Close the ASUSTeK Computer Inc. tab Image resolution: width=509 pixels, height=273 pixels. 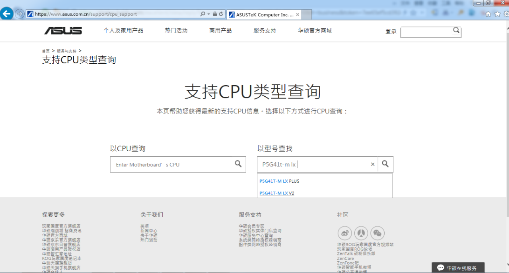coord(297,14)
